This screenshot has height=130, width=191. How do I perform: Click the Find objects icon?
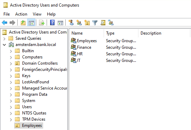click(103, 23)
